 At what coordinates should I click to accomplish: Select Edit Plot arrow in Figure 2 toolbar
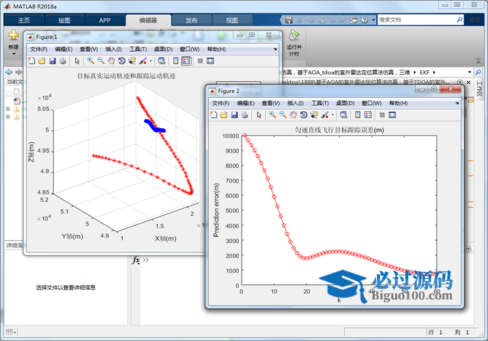(259, 115)
